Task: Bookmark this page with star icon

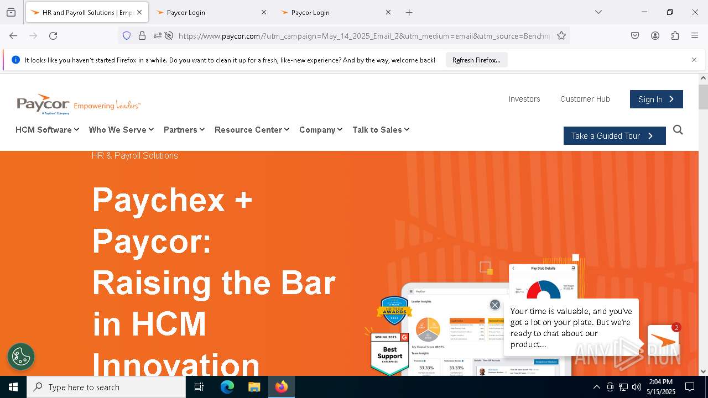Action: (x=561, y=36)
